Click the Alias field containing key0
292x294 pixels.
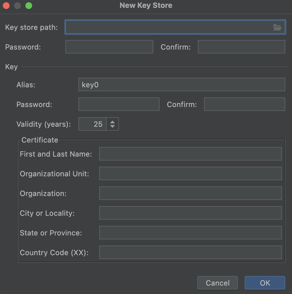[182, 84]
